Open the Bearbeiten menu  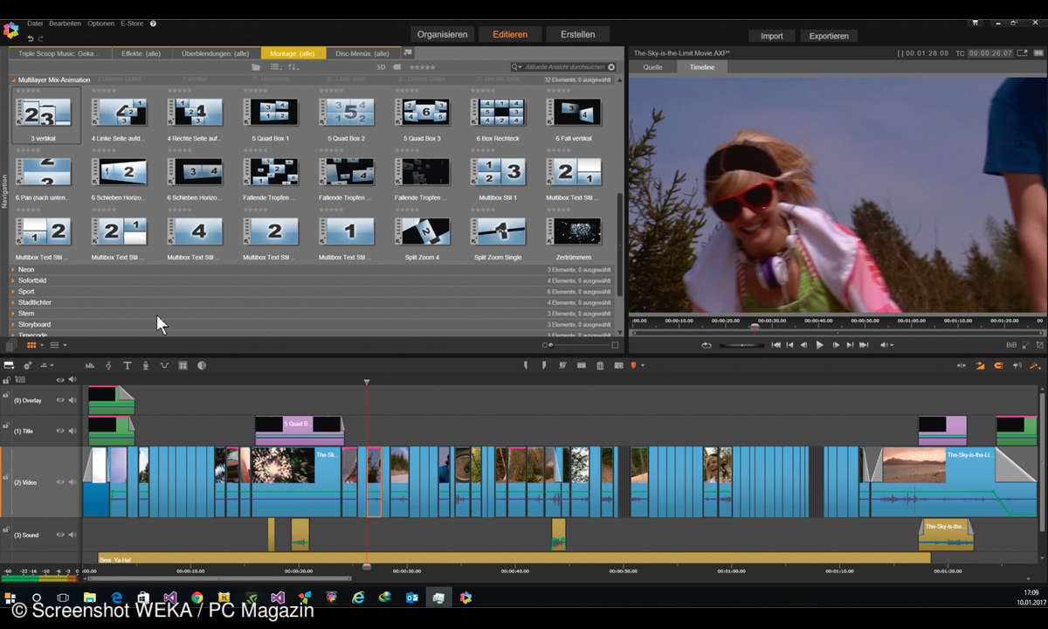[x=65, y=24]
